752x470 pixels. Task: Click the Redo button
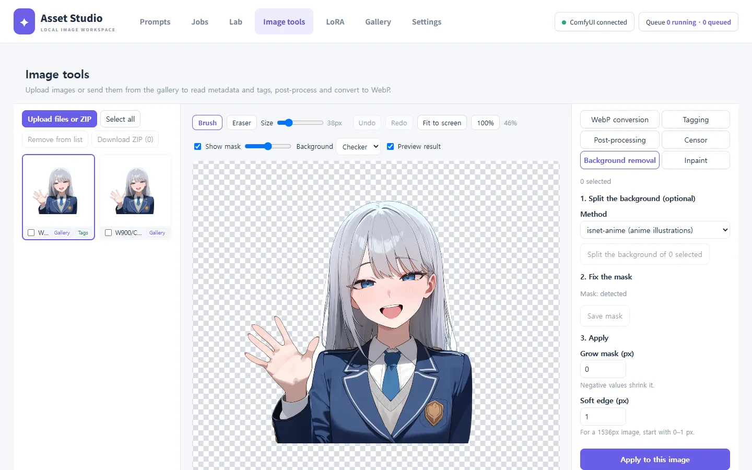click(x=399, y=123)
